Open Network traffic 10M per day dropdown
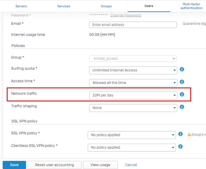 (133, 95)
